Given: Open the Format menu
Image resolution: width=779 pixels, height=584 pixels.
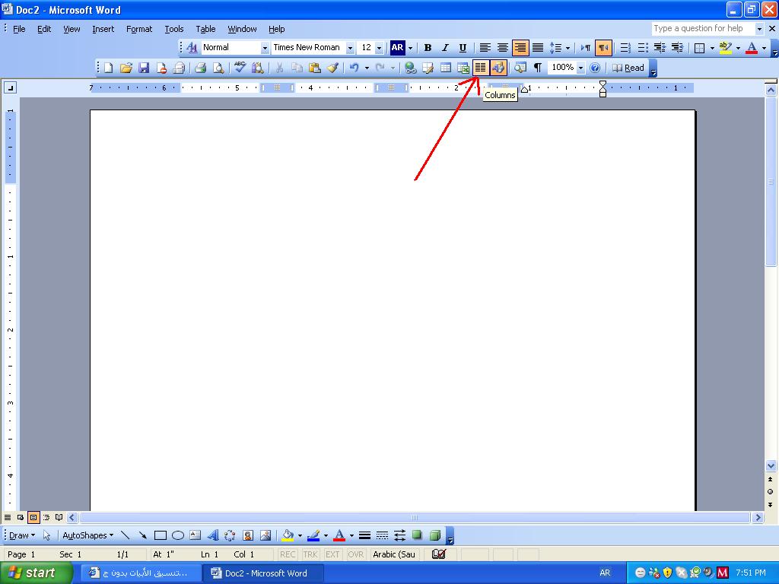Looking at the screenshot, I should point(139,29).
